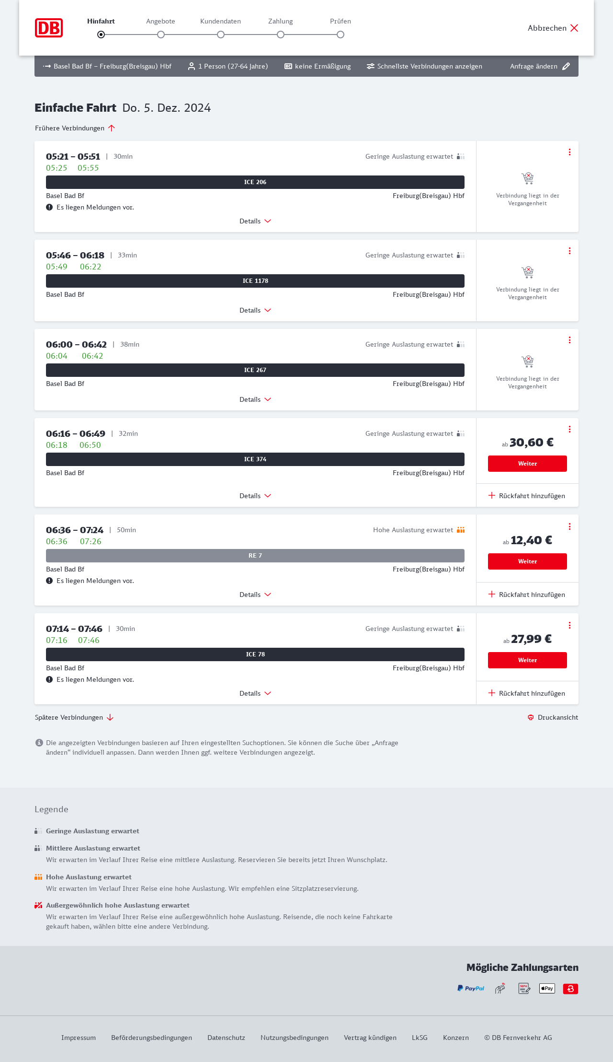Click the Abbrechen X icon
Screen dimensions: 613x1062
click(574, 28)
